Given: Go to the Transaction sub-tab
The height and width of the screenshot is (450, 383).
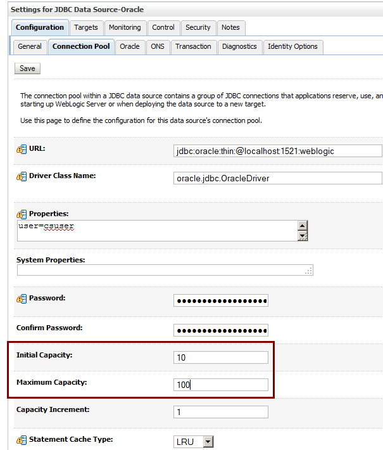Looking at the screenshot, I should click(193, 46).
